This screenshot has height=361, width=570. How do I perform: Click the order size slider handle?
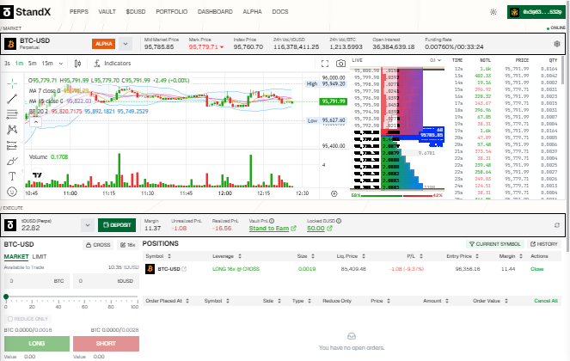(x=6, y=297)
